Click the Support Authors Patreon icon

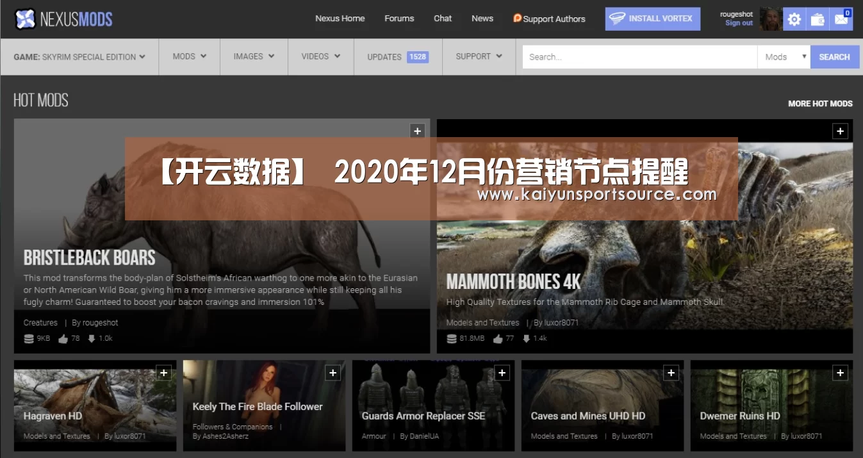click(517, 18)
